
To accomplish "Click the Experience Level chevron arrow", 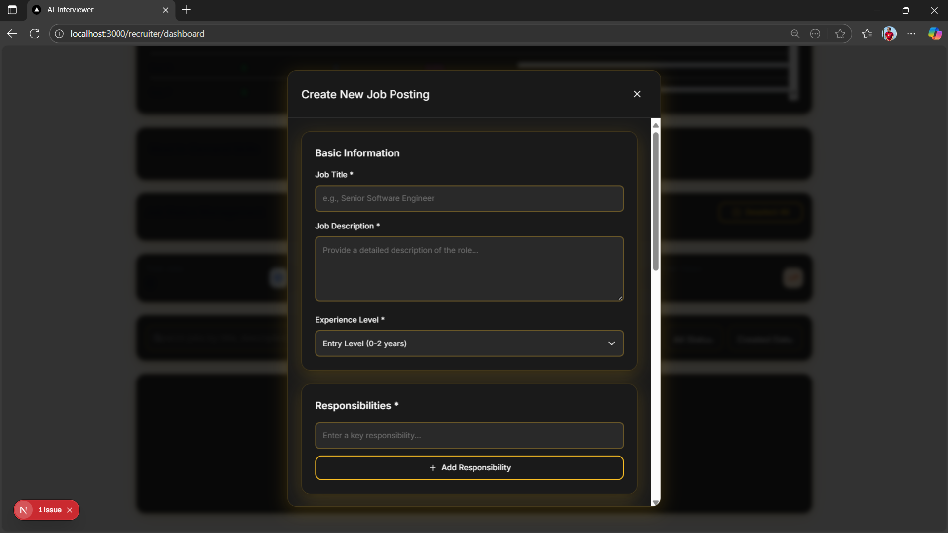I will (x=611, y=343).
